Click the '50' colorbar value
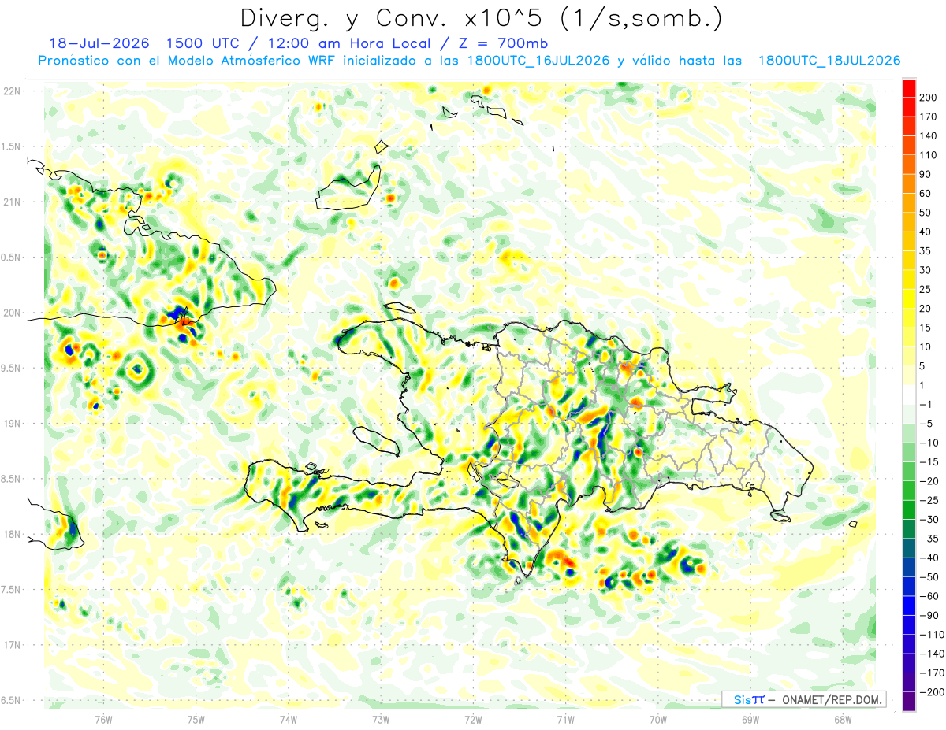This screenshot has height=730, width=946. point(926,213)
